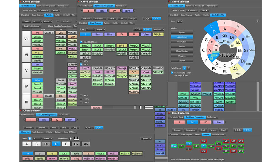Select the sharps symbol button under Flats/Sharps

pos(188,68)
